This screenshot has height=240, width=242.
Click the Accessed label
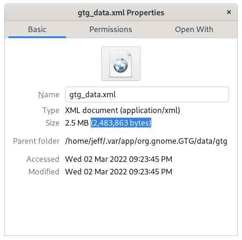click(x=43, y=159)
